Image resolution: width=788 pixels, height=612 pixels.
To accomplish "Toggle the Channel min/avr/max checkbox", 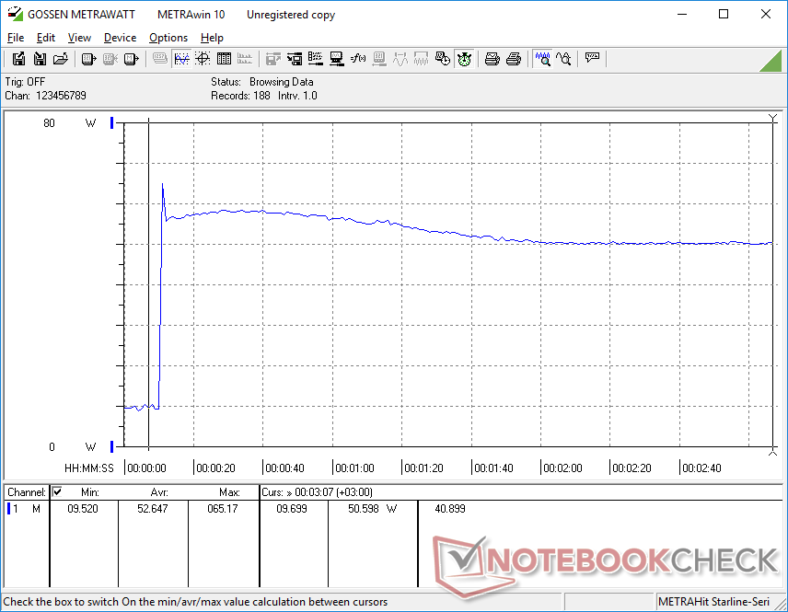I will coord(57,491).
